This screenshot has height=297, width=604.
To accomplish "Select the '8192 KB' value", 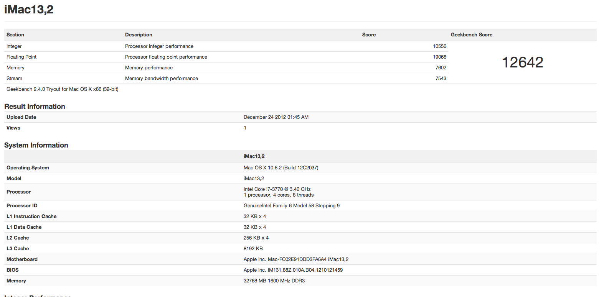I will pyautogui.click(x=253, y=248).
